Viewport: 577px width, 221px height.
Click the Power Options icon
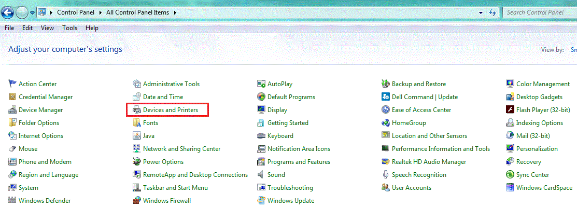point(137,162)
